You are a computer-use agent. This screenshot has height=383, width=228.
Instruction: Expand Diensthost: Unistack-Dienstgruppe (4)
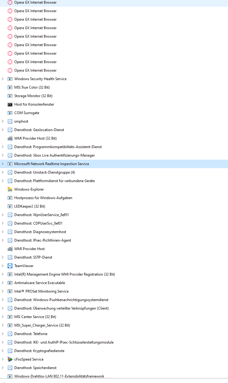(3, 172)
